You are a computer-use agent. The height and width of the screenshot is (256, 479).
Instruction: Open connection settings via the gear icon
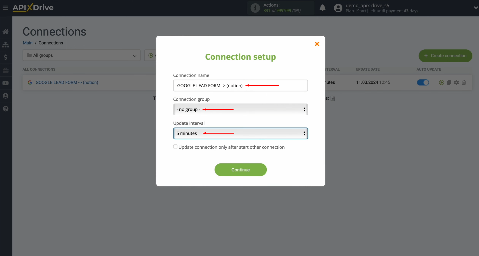(456, 82)
